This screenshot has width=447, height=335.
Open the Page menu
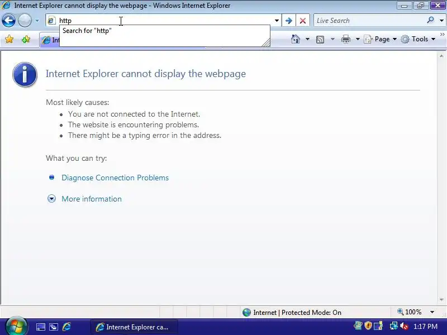coord(381,39)
